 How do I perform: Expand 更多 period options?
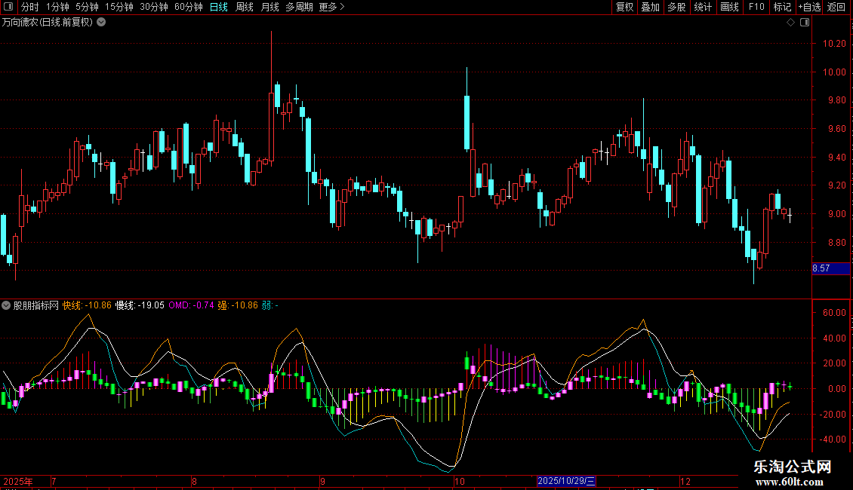[x=331, y=7]
